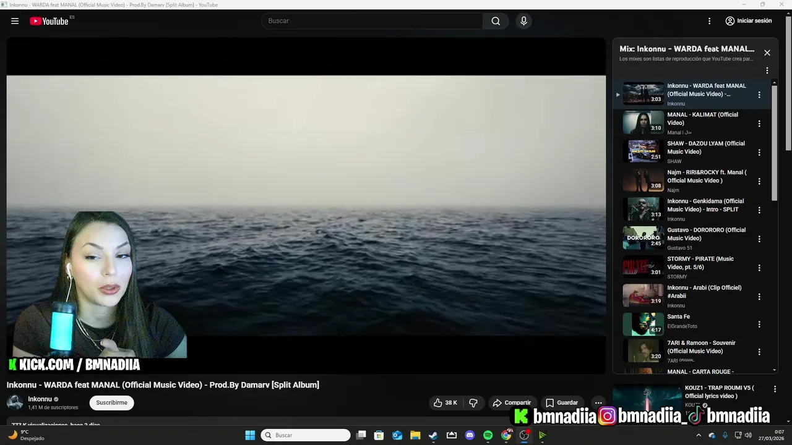This screenshot has height=445, width=792.
Task: Open options for 7ARI & Ramoon Souvenir item
Action: coord(759,352)
